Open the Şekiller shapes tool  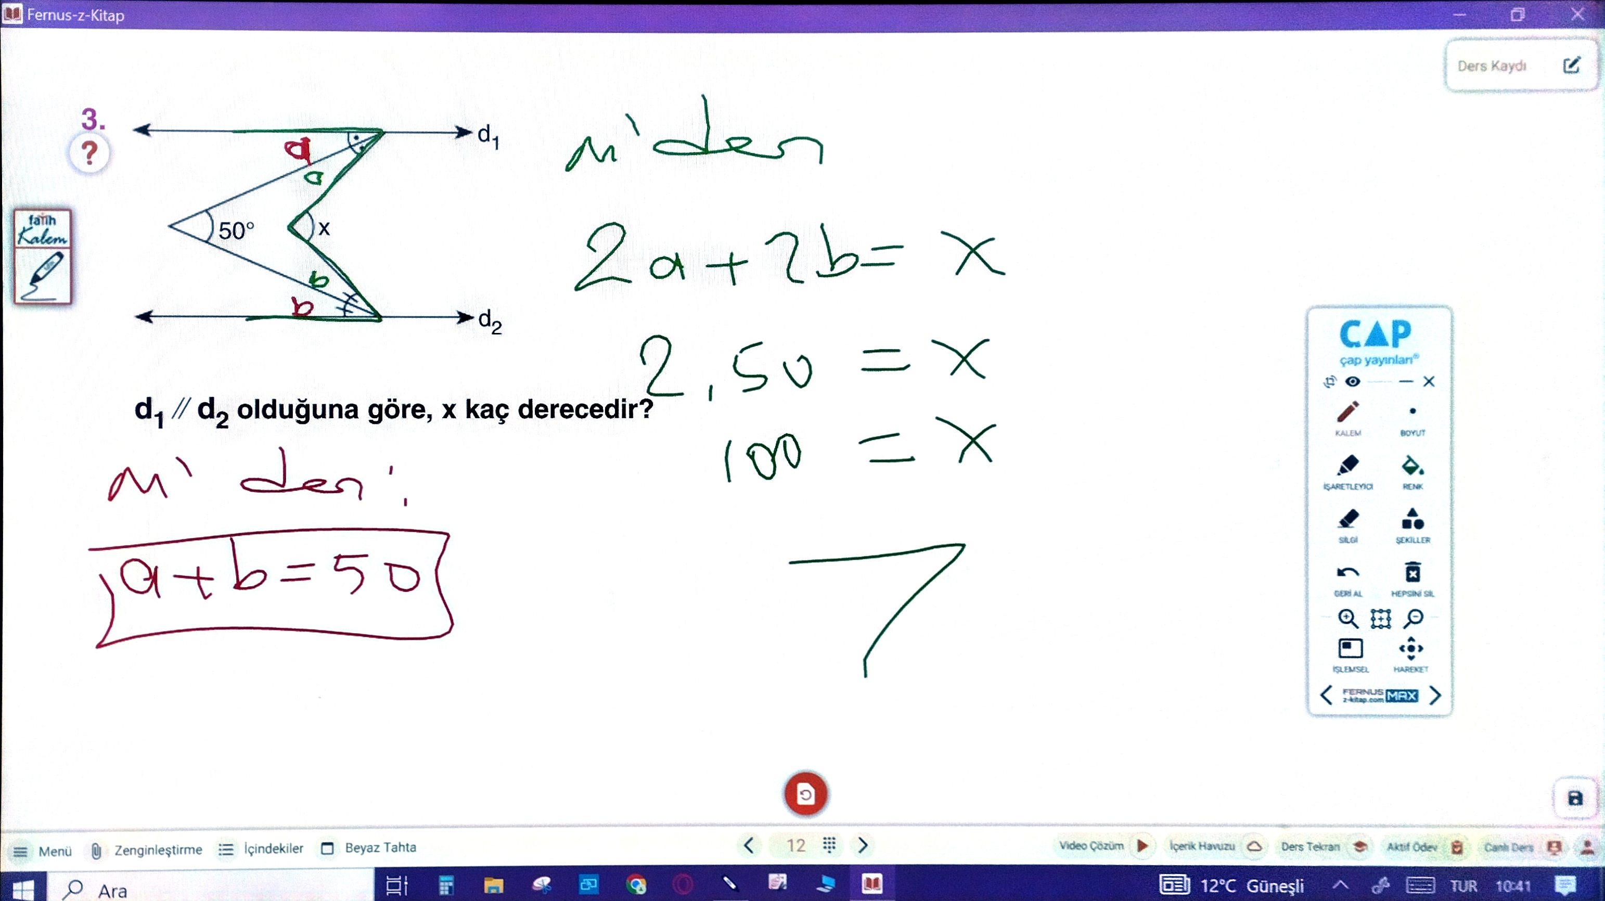1413,520
